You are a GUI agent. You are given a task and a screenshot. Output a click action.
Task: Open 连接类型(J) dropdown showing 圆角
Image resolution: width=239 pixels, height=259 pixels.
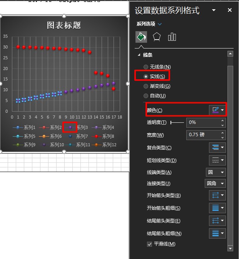point(215,183)
